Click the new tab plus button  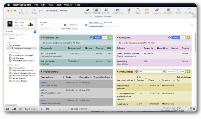coord(194,16)
